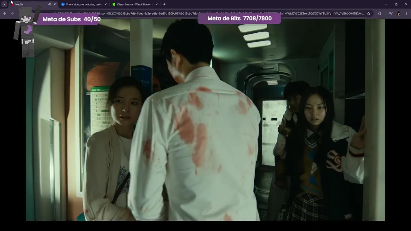Minimize the browser window
Viewport: 411px width, 231px height.
386,4
